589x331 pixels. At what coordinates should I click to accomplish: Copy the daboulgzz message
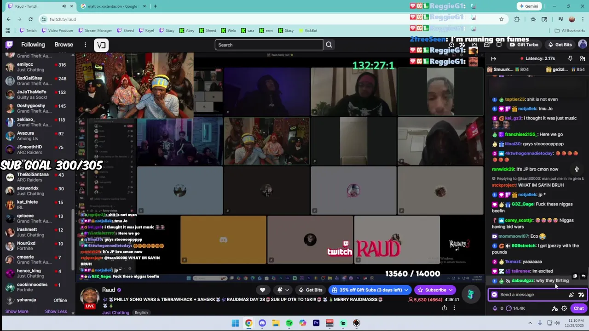coord(575,276)
